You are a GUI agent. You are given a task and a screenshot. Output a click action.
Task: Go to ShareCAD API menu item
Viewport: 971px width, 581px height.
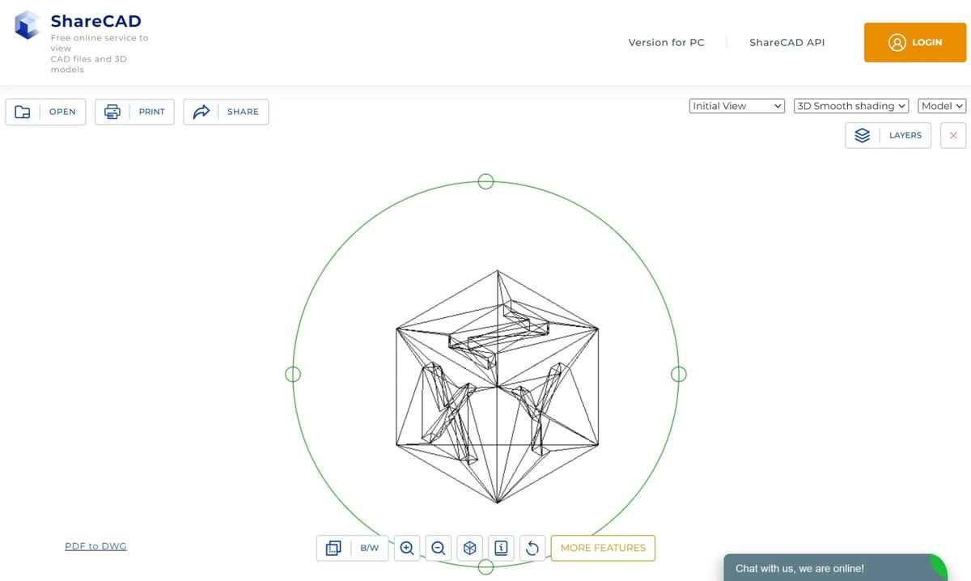787,42
